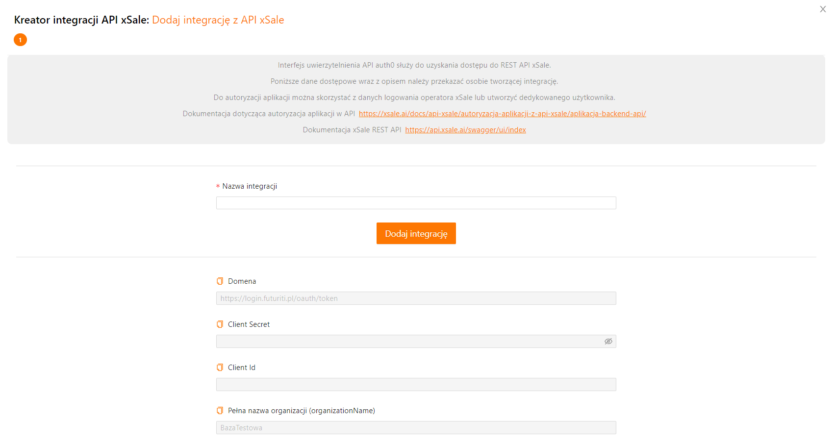Copy the Client Secret value
The image size is (835, 445).
(220, 324)
